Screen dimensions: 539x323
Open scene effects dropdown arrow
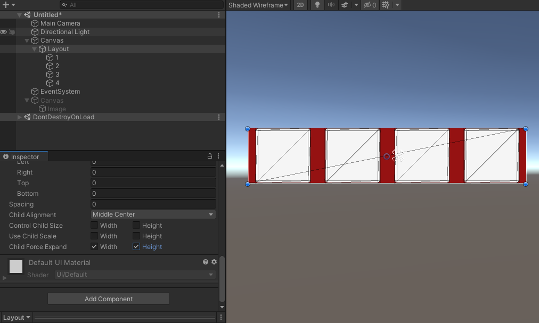(x=356, y=5)
